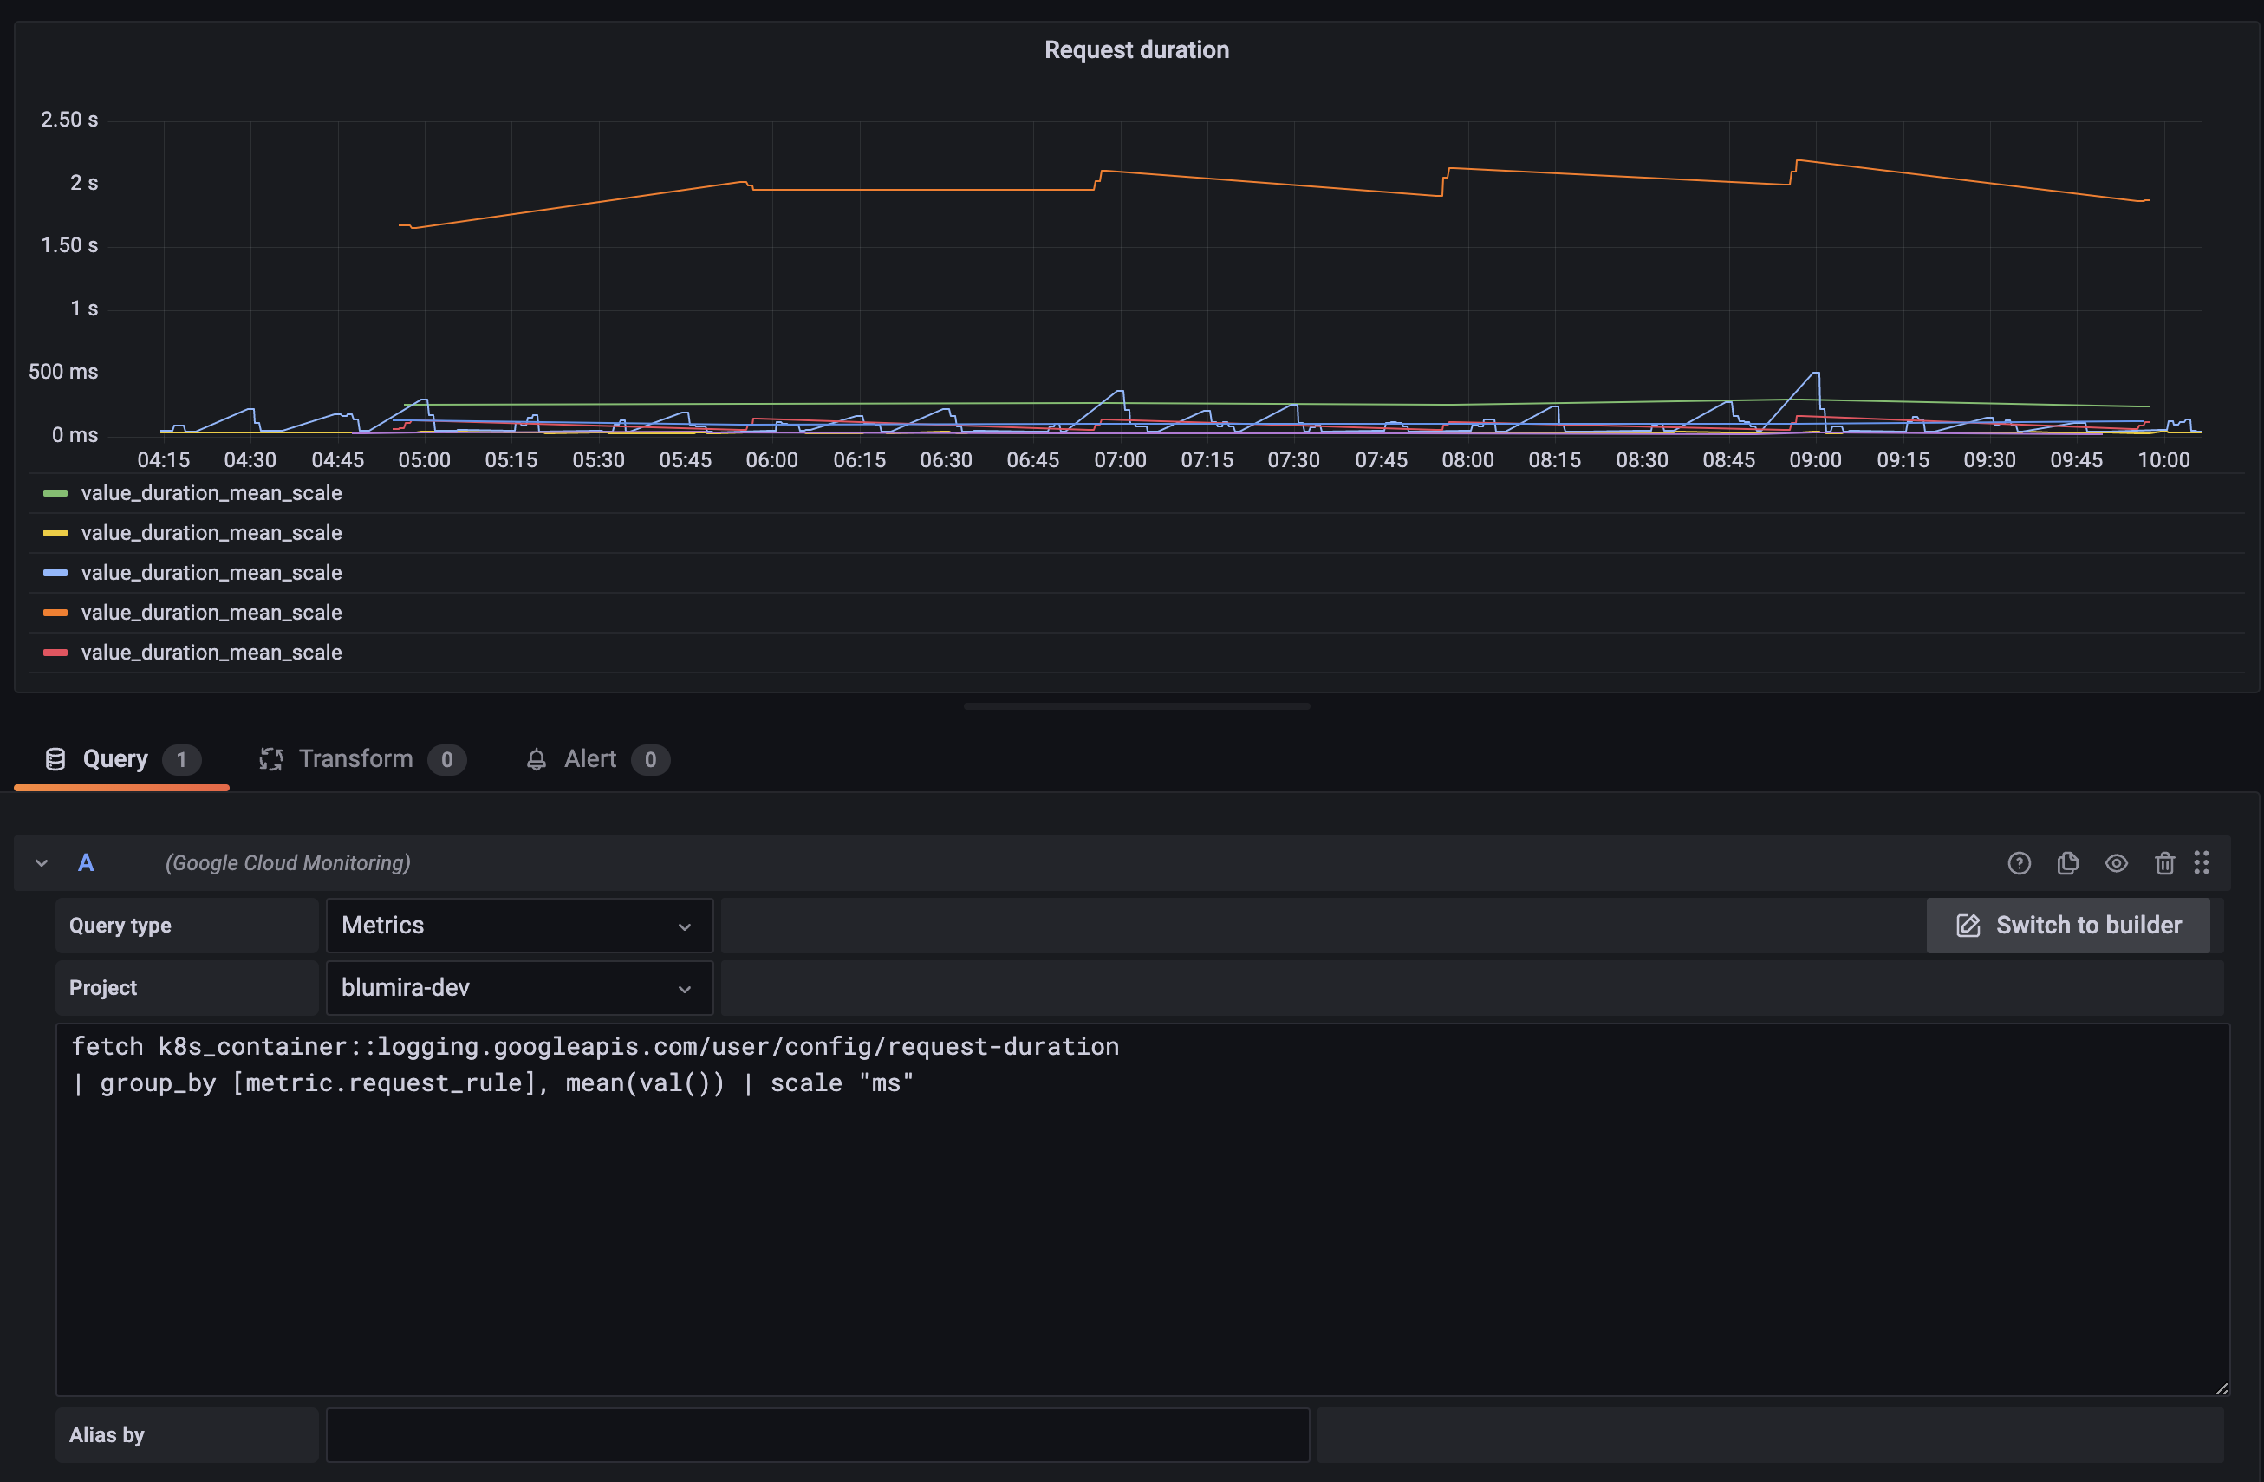2264x1482 pixels.
Task: Switch to the Transform tab
Action: click(355, 758)
